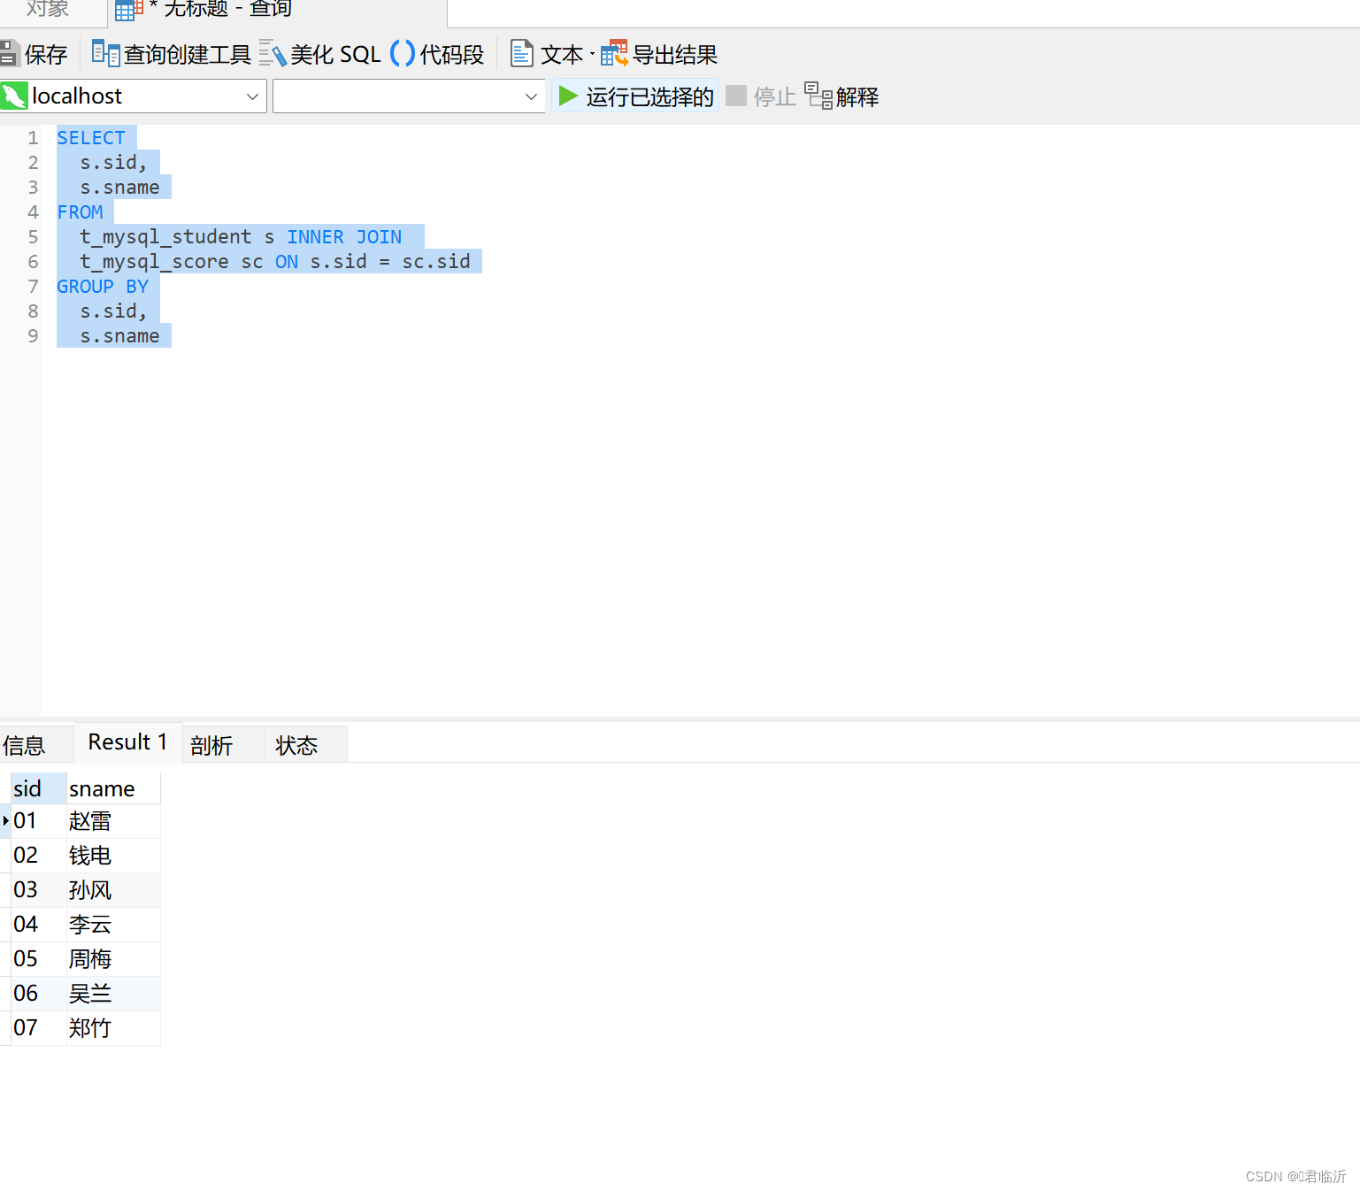Switch to the Objects (对象) tab
Image resolution: width=1360 pixels, height=1191 pixels.
(48, 9)
